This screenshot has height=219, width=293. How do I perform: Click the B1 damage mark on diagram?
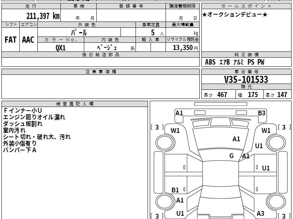point(175,190)
